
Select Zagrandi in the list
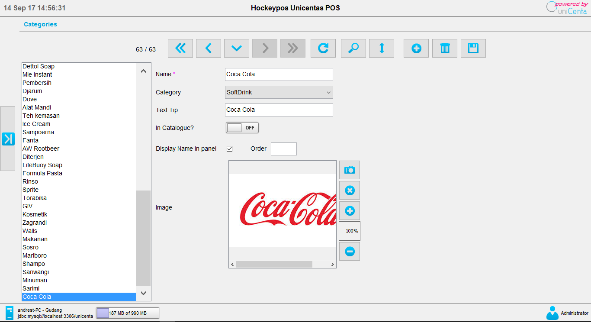79,223
